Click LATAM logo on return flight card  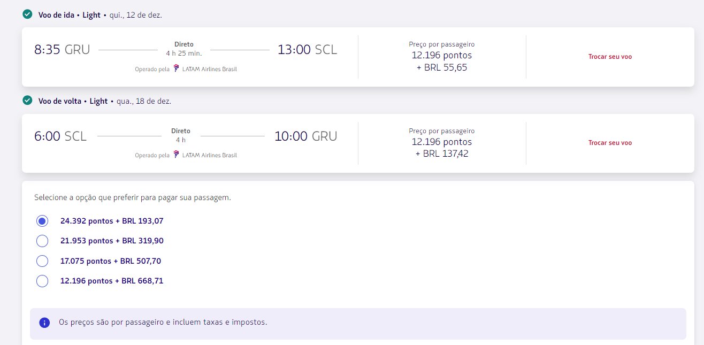177,155
